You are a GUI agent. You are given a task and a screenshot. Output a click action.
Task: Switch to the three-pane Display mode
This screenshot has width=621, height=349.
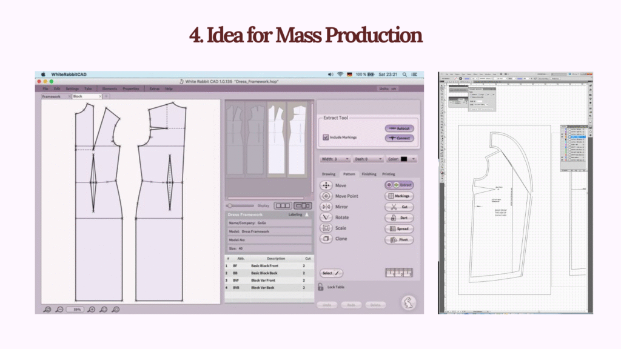coord(283,205)
